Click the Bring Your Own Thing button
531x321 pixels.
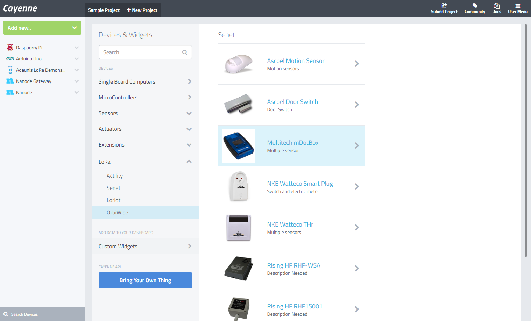(x=145, y=280)
